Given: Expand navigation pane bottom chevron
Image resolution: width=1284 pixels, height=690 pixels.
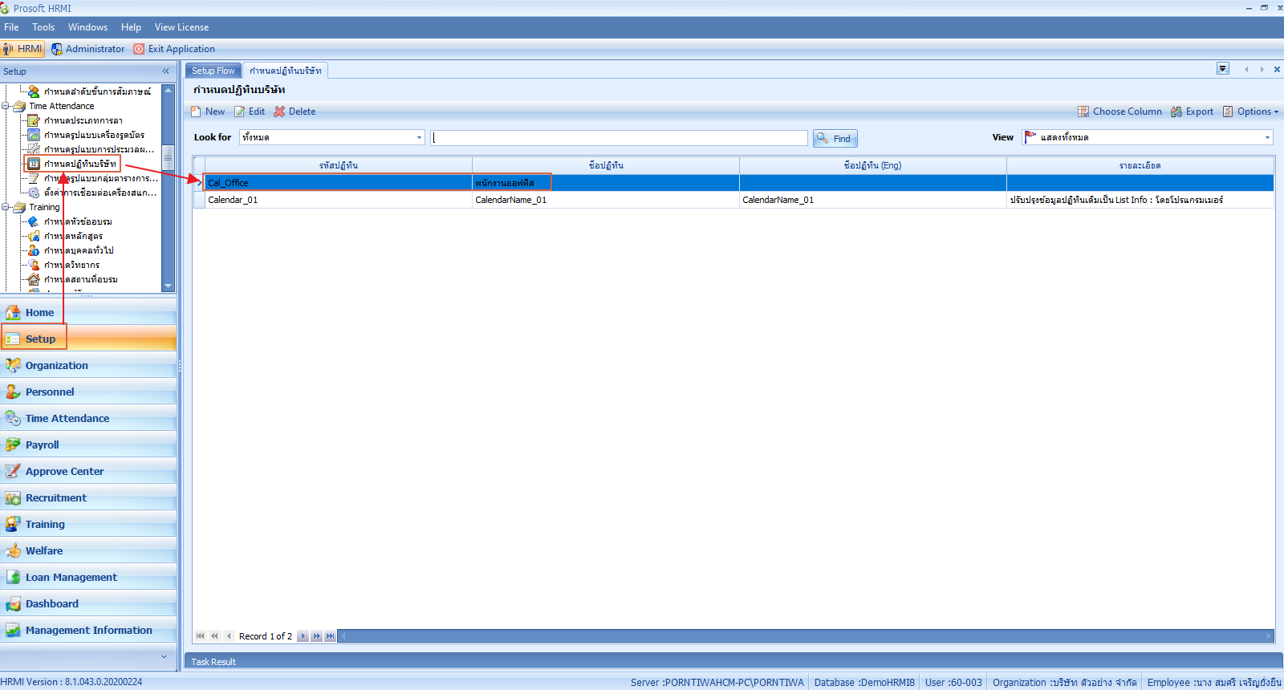Looking at the screenshot, I should click(x=165, y=656).
